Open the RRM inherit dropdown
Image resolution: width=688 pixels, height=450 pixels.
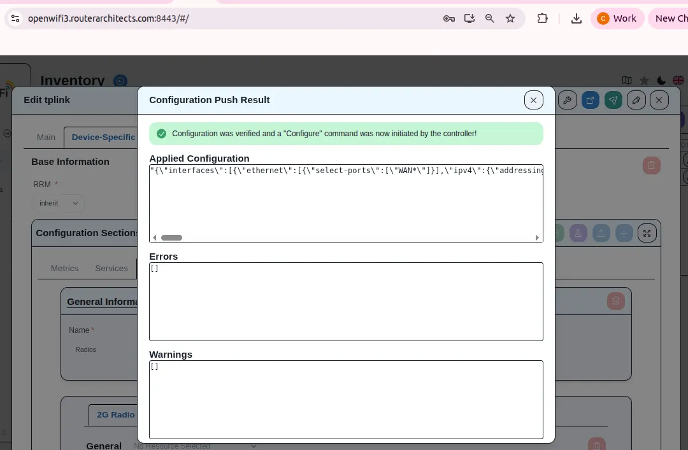pyautogui.click(x=57, y=203)
